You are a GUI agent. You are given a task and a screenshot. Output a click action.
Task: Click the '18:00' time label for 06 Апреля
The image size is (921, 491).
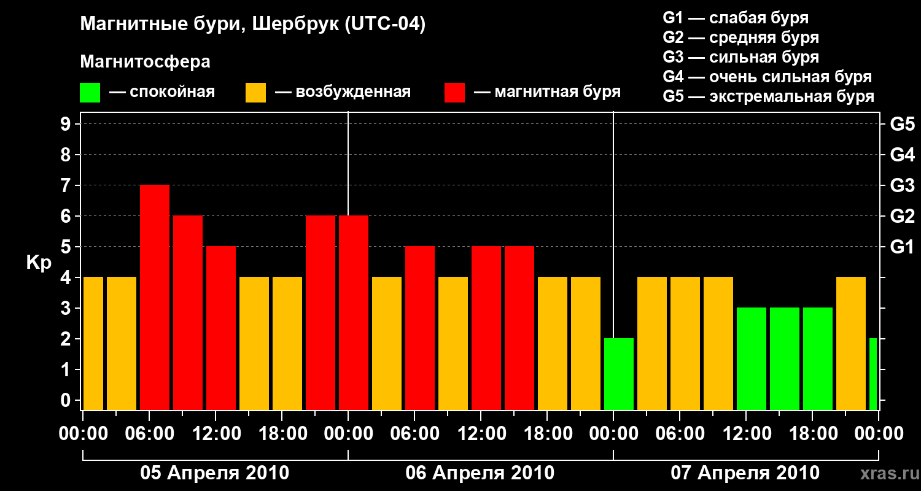(x=547, y=434)
